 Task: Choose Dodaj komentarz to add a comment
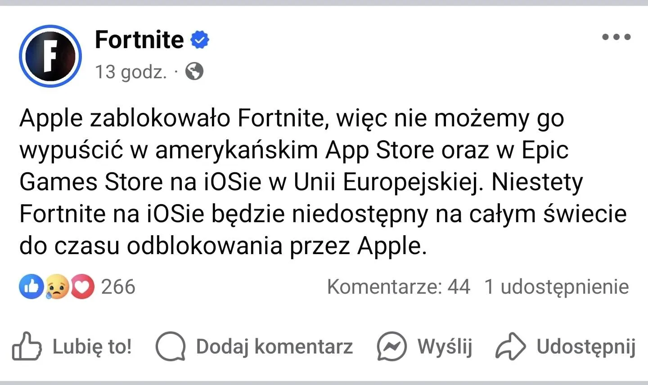pos(274,347)
